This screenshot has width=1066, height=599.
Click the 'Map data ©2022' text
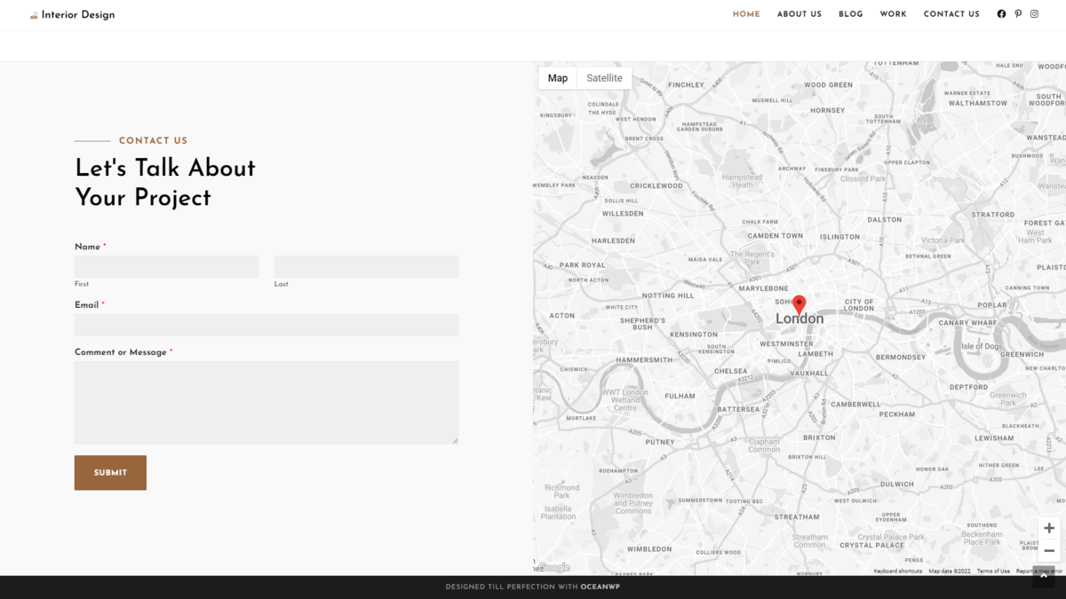point(950,571)
